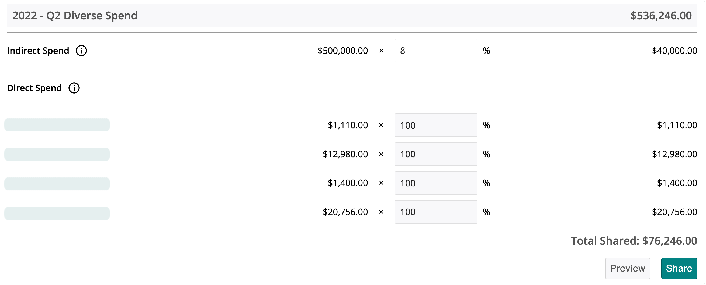706x285 pixels.
Task: Click the Indirect Spend label
Action: 38,51
